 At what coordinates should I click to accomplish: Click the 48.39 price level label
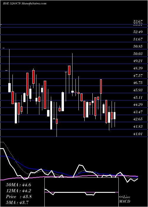[x=138, y=68]
